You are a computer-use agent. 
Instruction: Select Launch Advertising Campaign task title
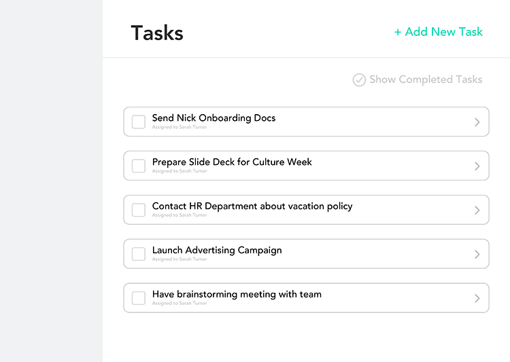[217, 251]
